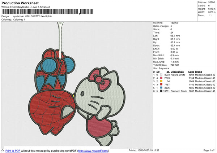
Task: Click thread code 1004
Action: pyautogui.click(x=191, y=75)
